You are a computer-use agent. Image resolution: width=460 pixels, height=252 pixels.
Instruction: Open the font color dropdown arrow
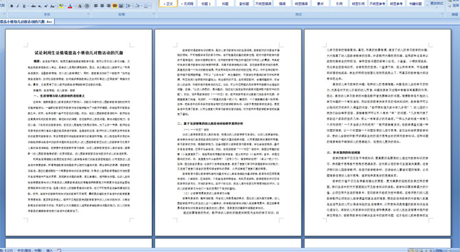[x=74, y=6]
